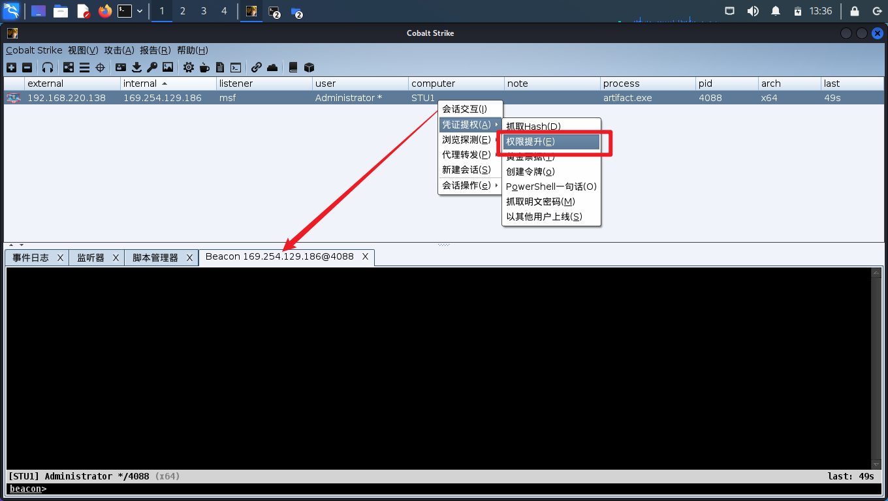Open listeners via the headphones icon

coord(48,67)
